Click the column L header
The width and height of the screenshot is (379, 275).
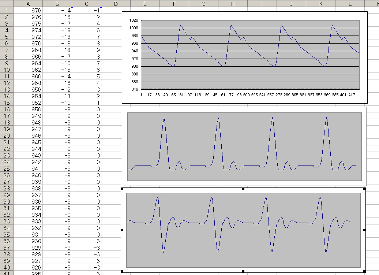[350, 3]
